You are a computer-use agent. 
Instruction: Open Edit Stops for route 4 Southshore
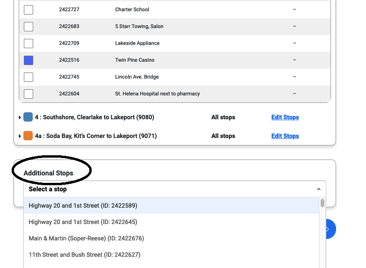(285, 117)
